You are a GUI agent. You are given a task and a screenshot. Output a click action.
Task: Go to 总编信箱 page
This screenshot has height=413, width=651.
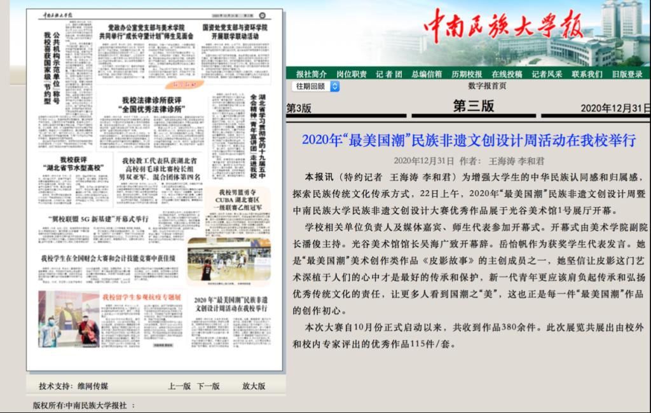[427, 74]
